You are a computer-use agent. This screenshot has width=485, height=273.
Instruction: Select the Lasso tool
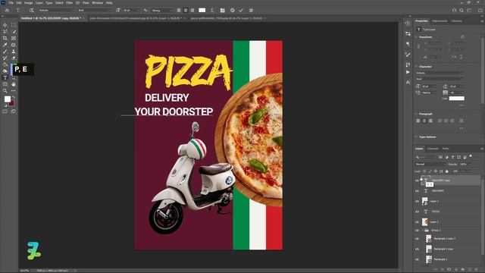[x=5, y=32]
